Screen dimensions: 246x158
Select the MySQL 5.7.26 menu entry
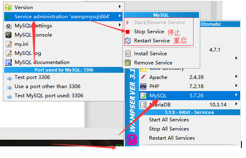(x=189, y=96)
